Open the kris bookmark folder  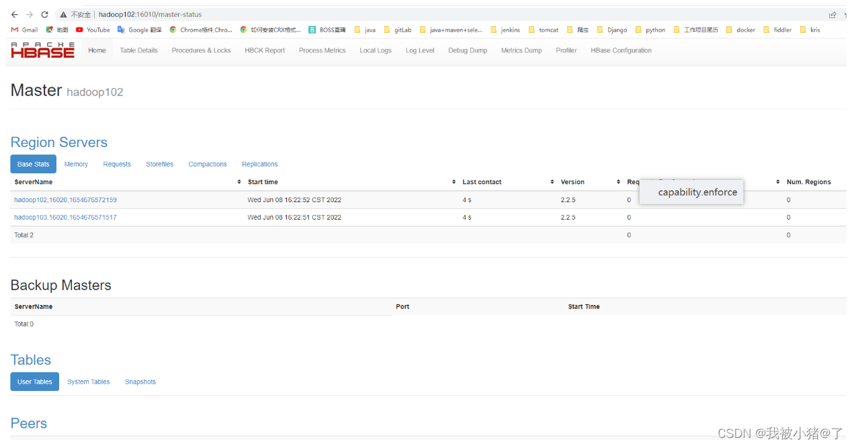coord(810,30)
